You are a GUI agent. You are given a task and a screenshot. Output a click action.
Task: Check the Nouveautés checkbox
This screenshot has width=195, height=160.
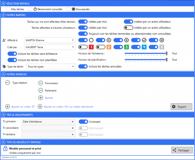[x=69, y=9]
